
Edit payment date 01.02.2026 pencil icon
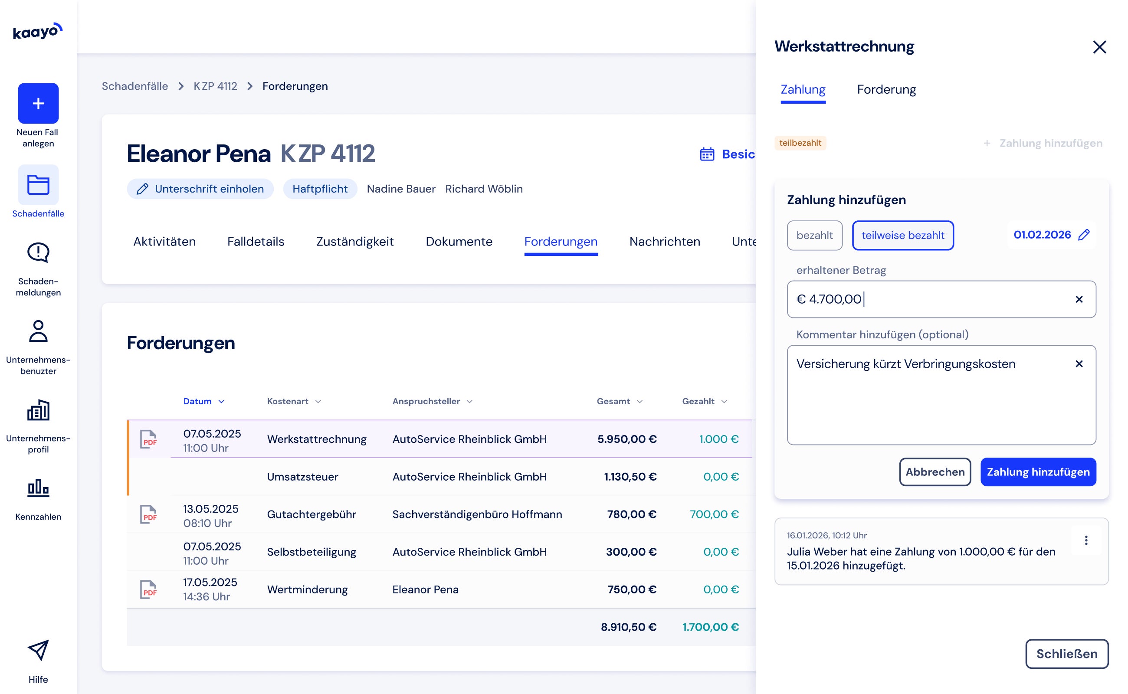[x=1084, y=235]
